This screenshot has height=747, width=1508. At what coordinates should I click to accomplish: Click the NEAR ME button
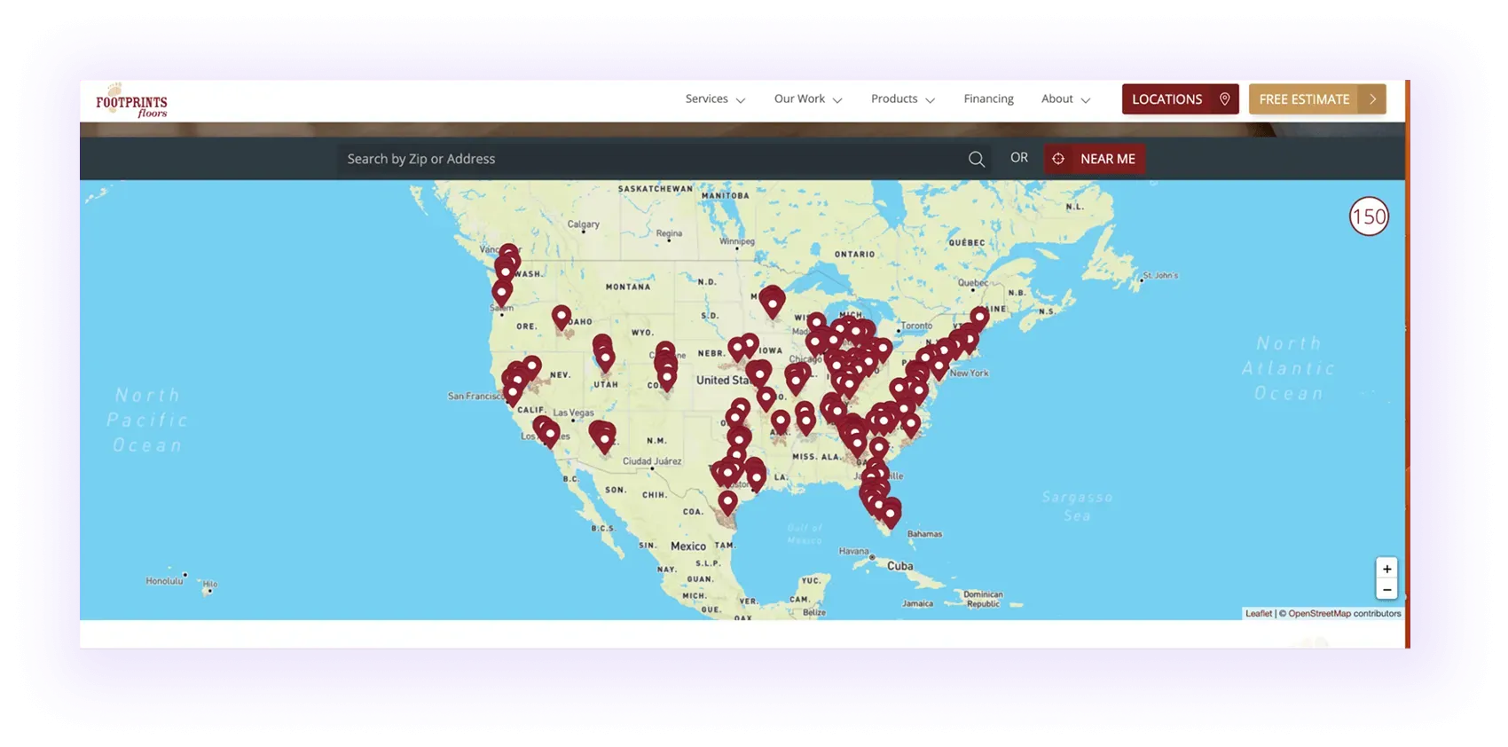[x=1095, y=159]
